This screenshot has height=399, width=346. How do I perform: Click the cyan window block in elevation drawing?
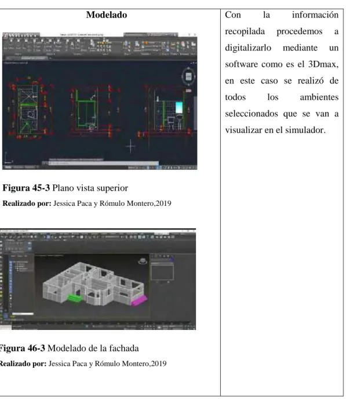(179, 107)
